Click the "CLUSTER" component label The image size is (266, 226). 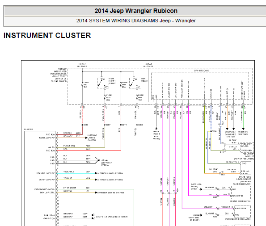[x=29, y=130]
